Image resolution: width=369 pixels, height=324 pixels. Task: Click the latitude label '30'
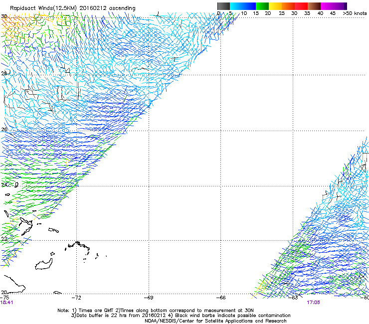click(4, 16)
